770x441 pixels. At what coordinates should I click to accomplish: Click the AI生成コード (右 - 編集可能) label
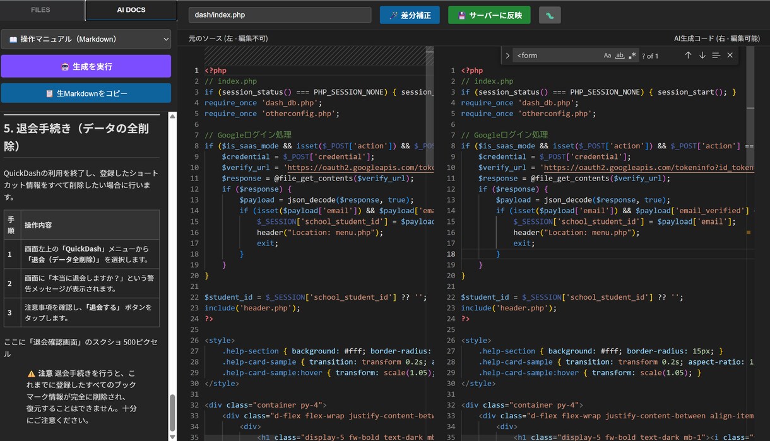pos(717,38)
